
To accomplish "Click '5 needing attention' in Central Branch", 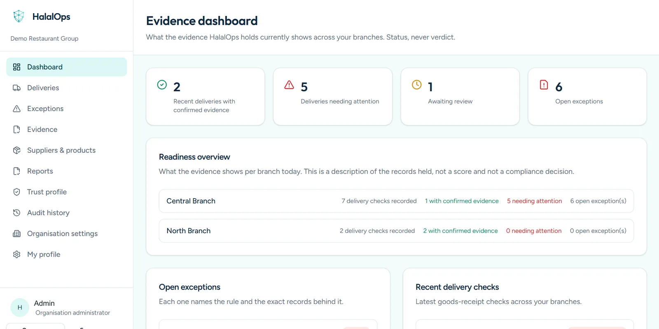I will [x=534, y=201].
